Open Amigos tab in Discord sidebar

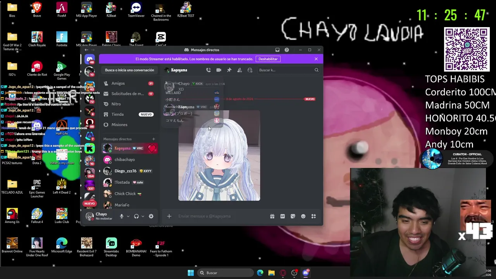129,83
